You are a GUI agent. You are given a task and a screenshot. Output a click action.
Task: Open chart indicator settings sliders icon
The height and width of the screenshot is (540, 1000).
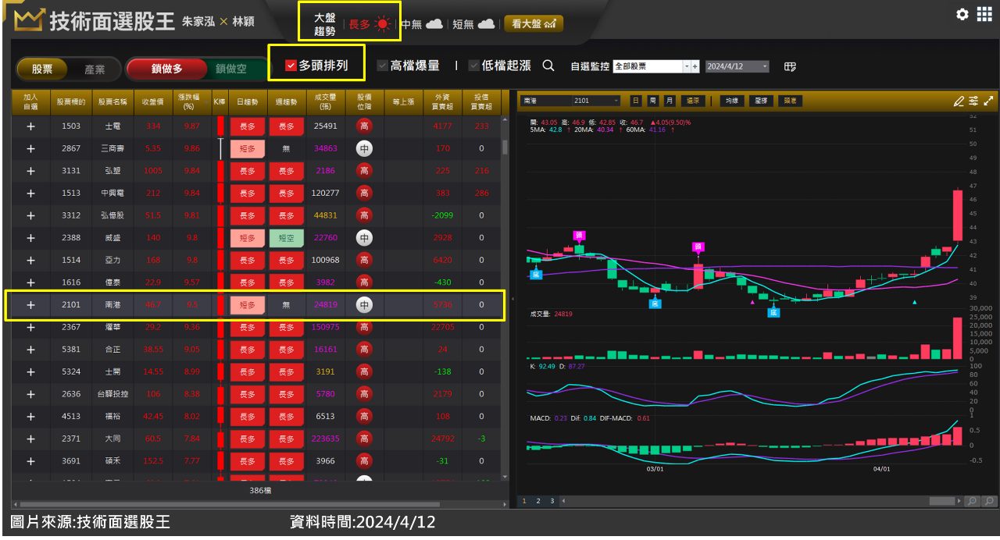click(x=973, y=101)
